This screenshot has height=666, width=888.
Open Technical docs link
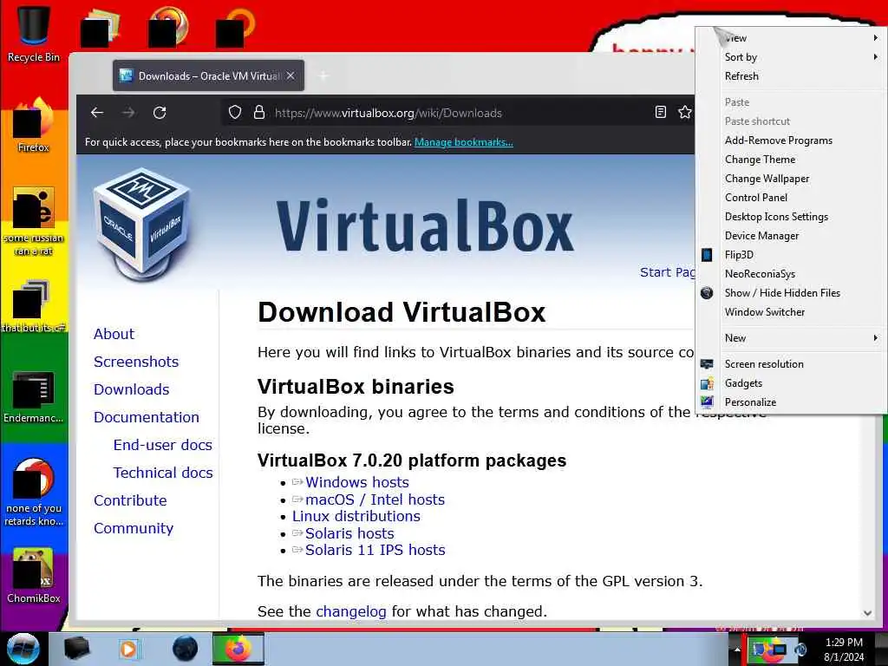(162, 473)
